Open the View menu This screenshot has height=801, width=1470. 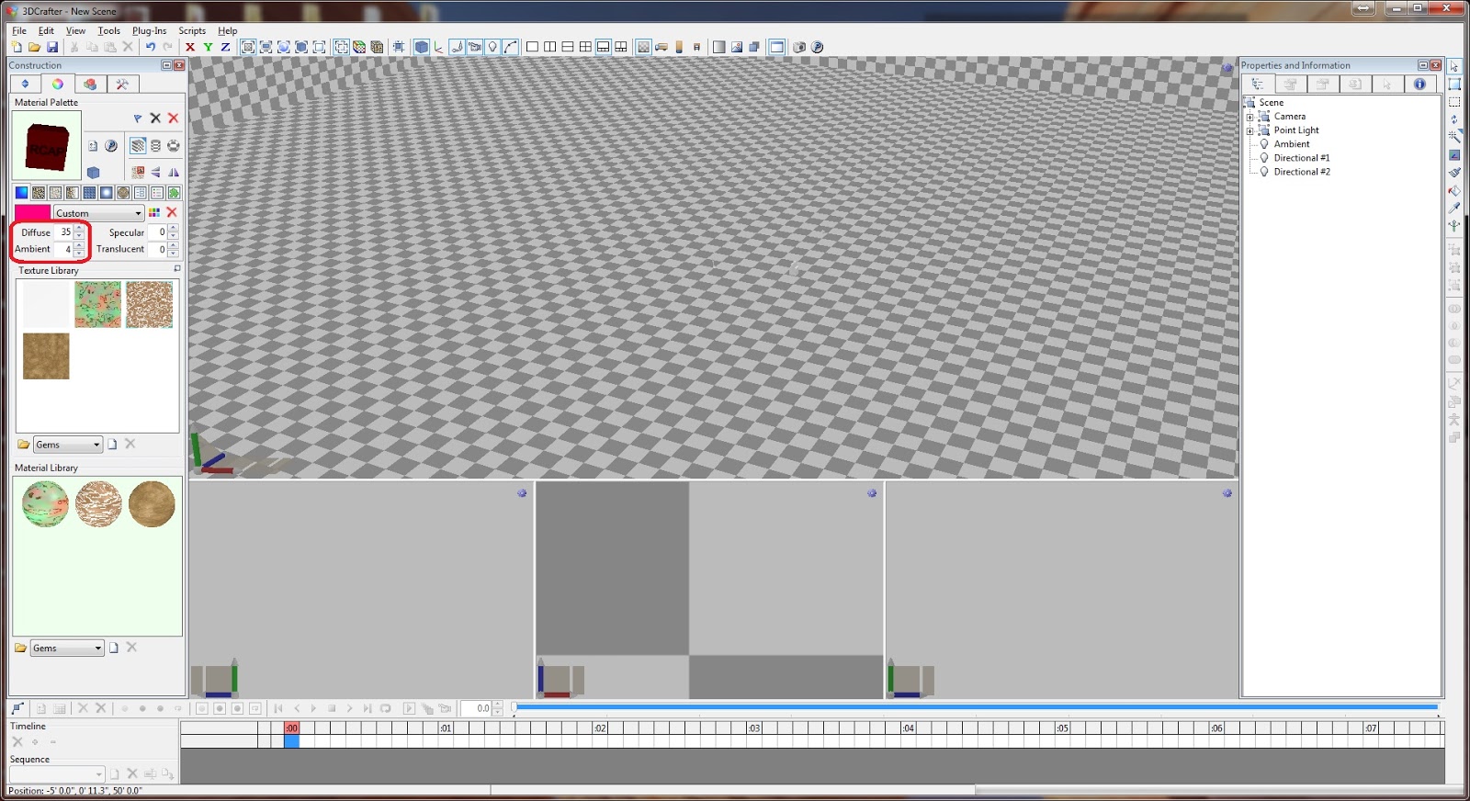[x=75, y=30]
